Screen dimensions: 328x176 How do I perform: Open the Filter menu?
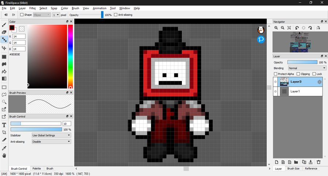click(x=32, y=8)
